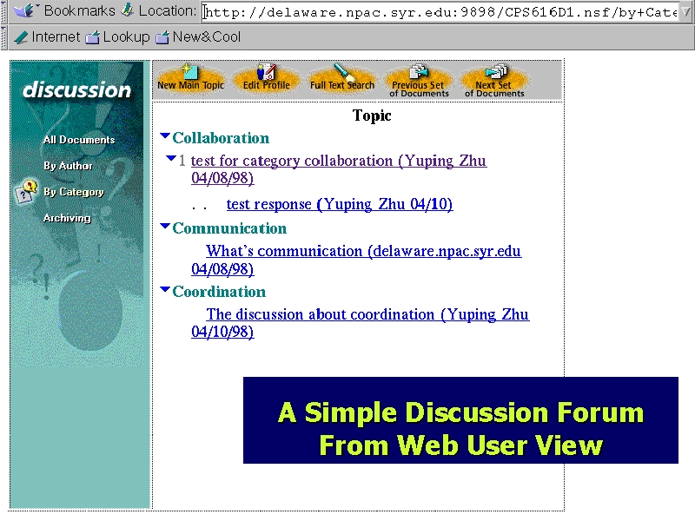The image size is (695, 521).
Task: Go to Previous Set of Documents
Action: pos(419,80)
